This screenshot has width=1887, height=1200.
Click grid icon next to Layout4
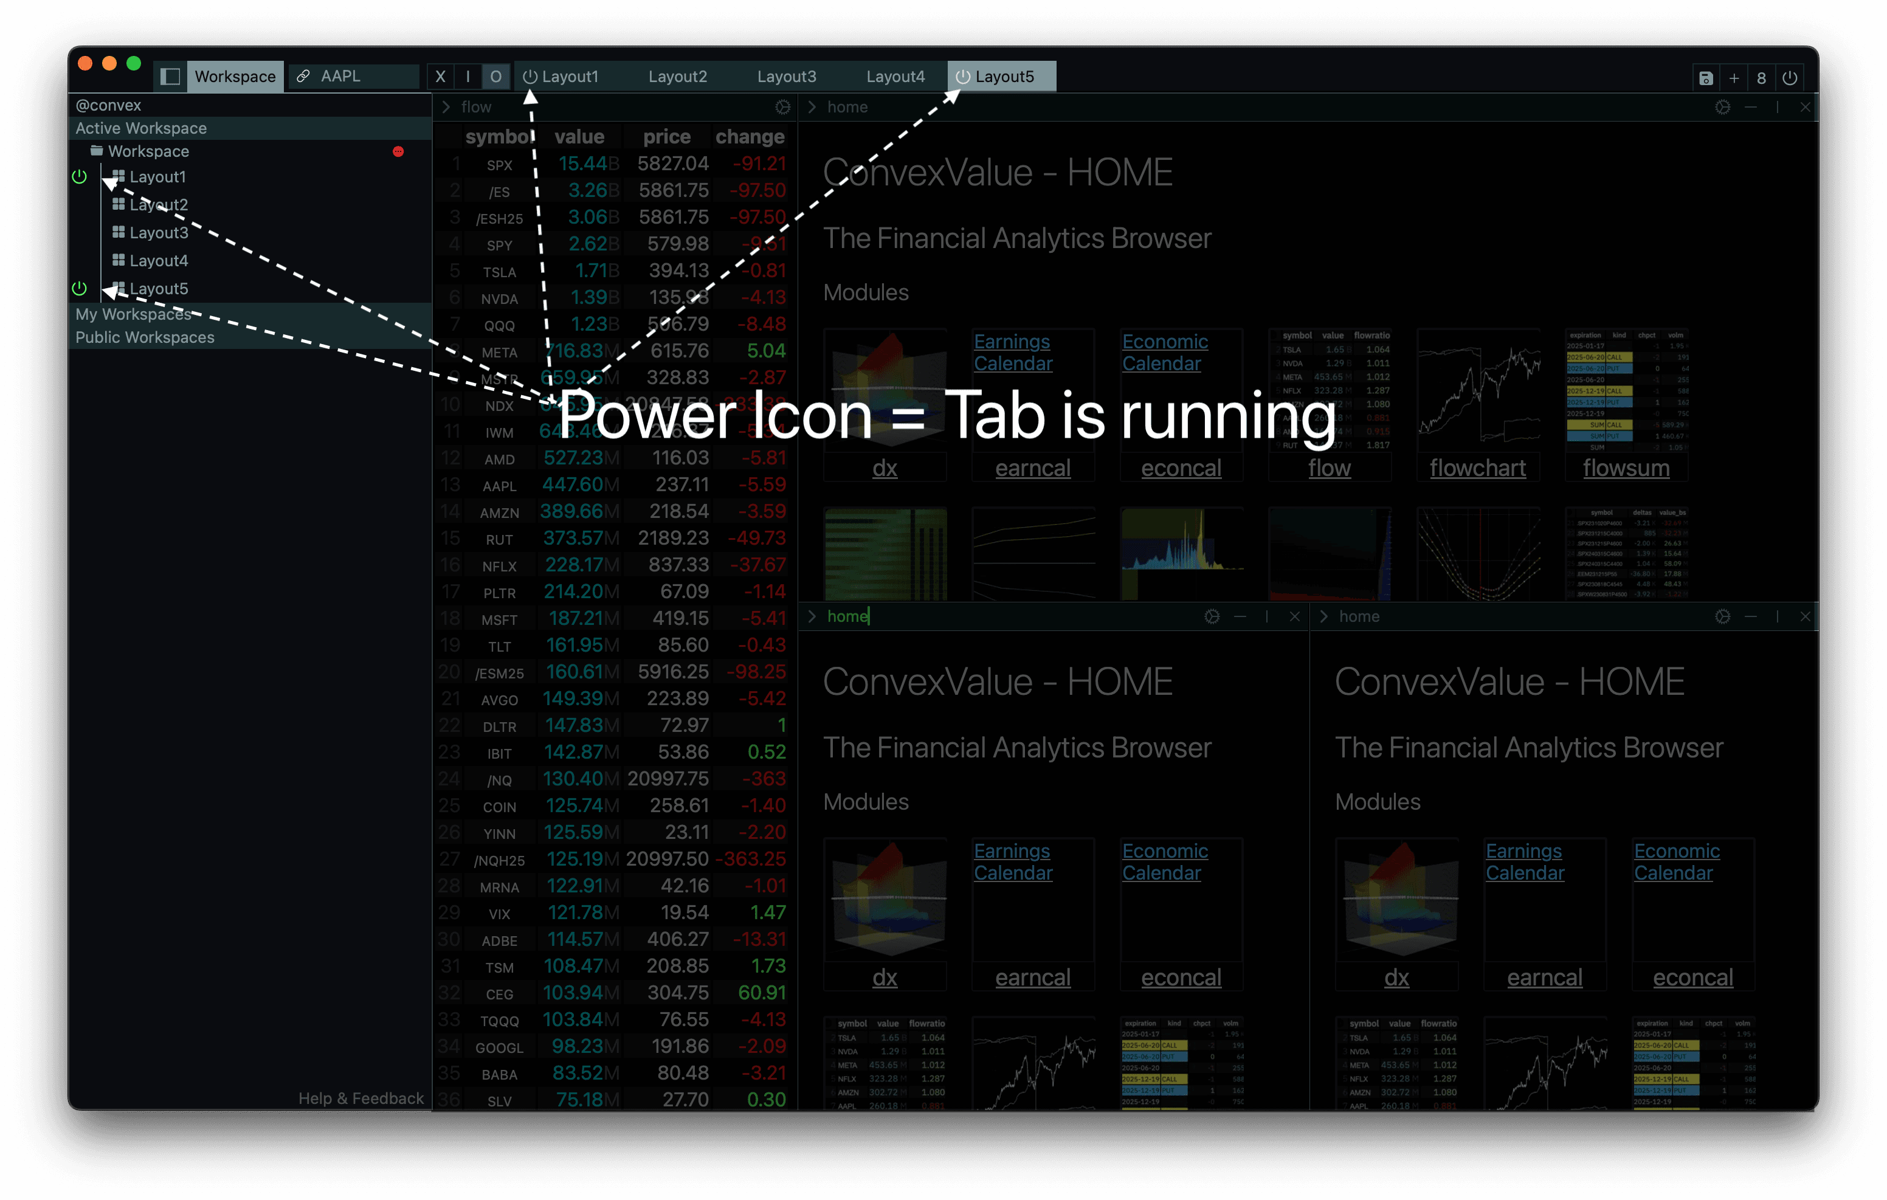(119, 260)
